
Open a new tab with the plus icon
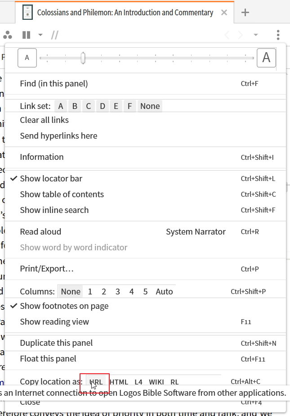coord(245,13)
